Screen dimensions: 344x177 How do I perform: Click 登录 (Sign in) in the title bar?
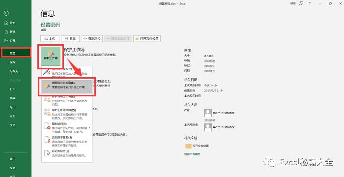(x=293, y=3)
